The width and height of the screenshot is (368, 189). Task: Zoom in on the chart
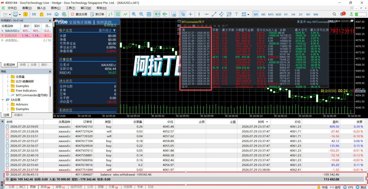coord(134,14)
